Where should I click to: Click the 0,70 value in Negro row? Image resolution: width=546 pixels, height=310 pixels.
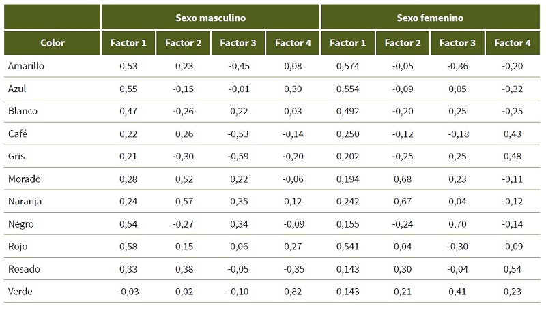(x=457, y=223)
